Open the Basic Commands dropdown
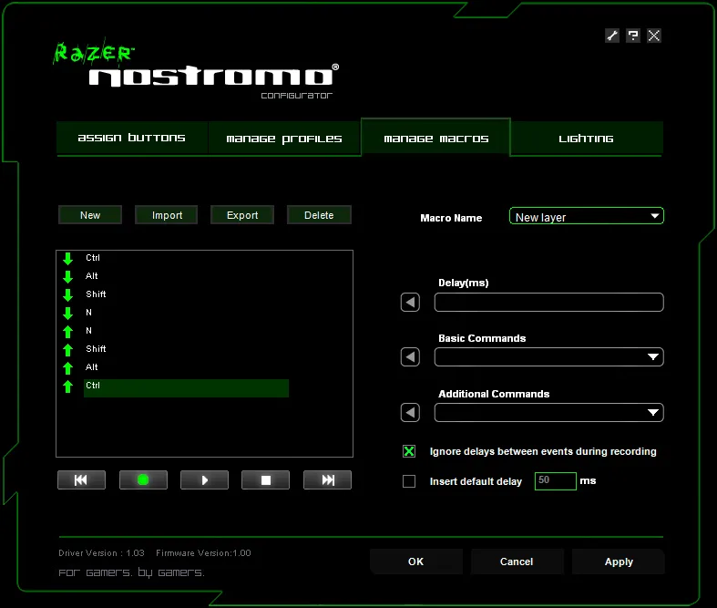The image size is (717, 608). point(652,357)
